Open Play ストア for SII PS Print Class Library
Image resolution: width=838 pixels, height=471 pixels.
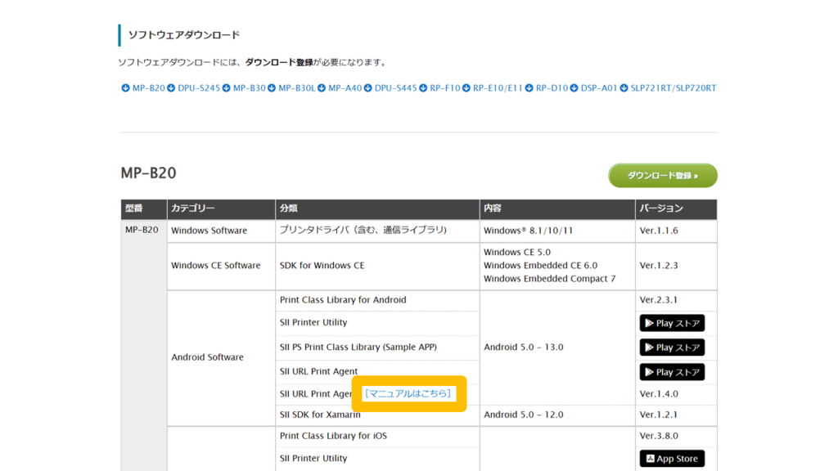(x=672, y=348)
